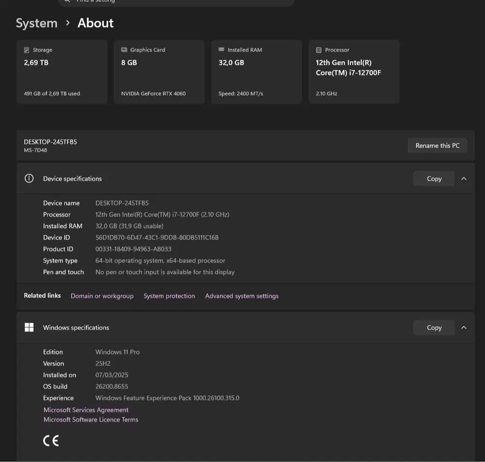Click the About page title
485x462 pixels.
click(95, 23)
